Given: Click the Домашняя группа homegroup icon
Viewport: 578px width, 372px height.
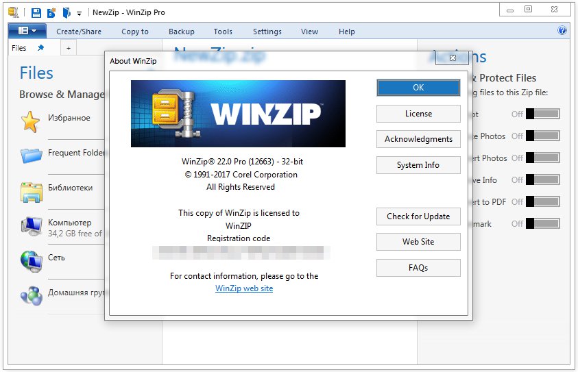Looking at the screenshot, I should 32,296.
